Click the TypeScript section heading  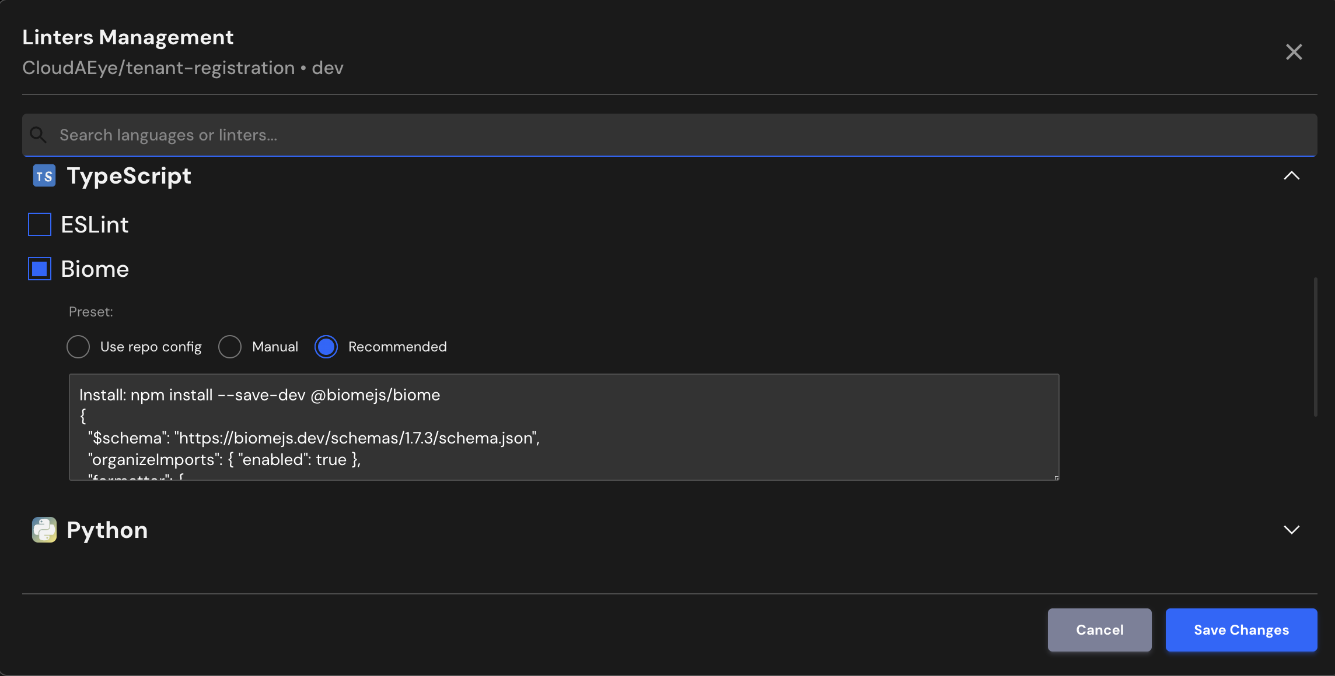[129, 176]
